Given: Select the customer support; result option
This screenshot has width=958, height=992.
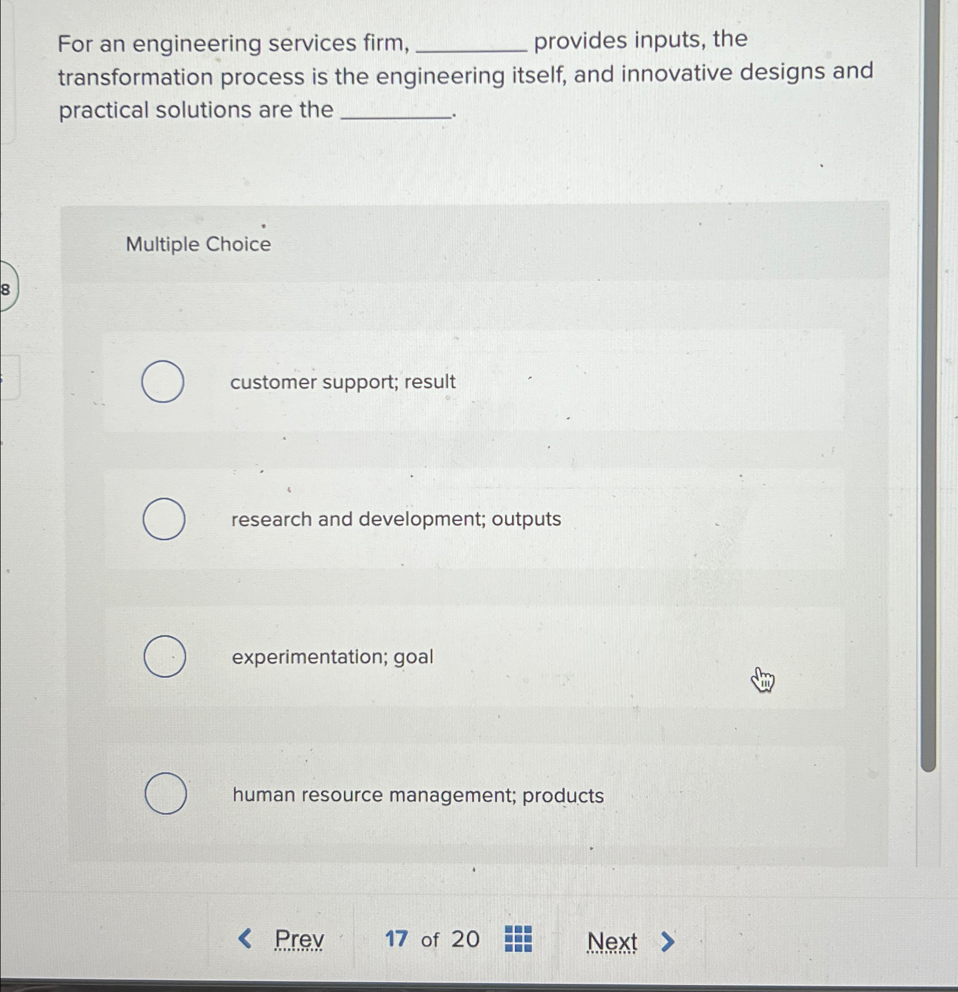Looking at the screenshot, I should click(x=164, y=382).
